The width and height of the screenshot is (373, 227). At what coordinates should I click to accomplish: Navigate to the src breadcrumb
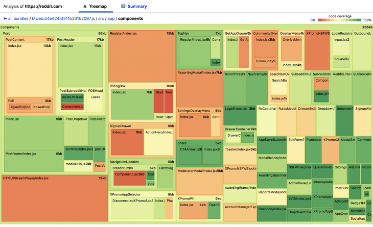pyautogui.click(x=101, y=18)
